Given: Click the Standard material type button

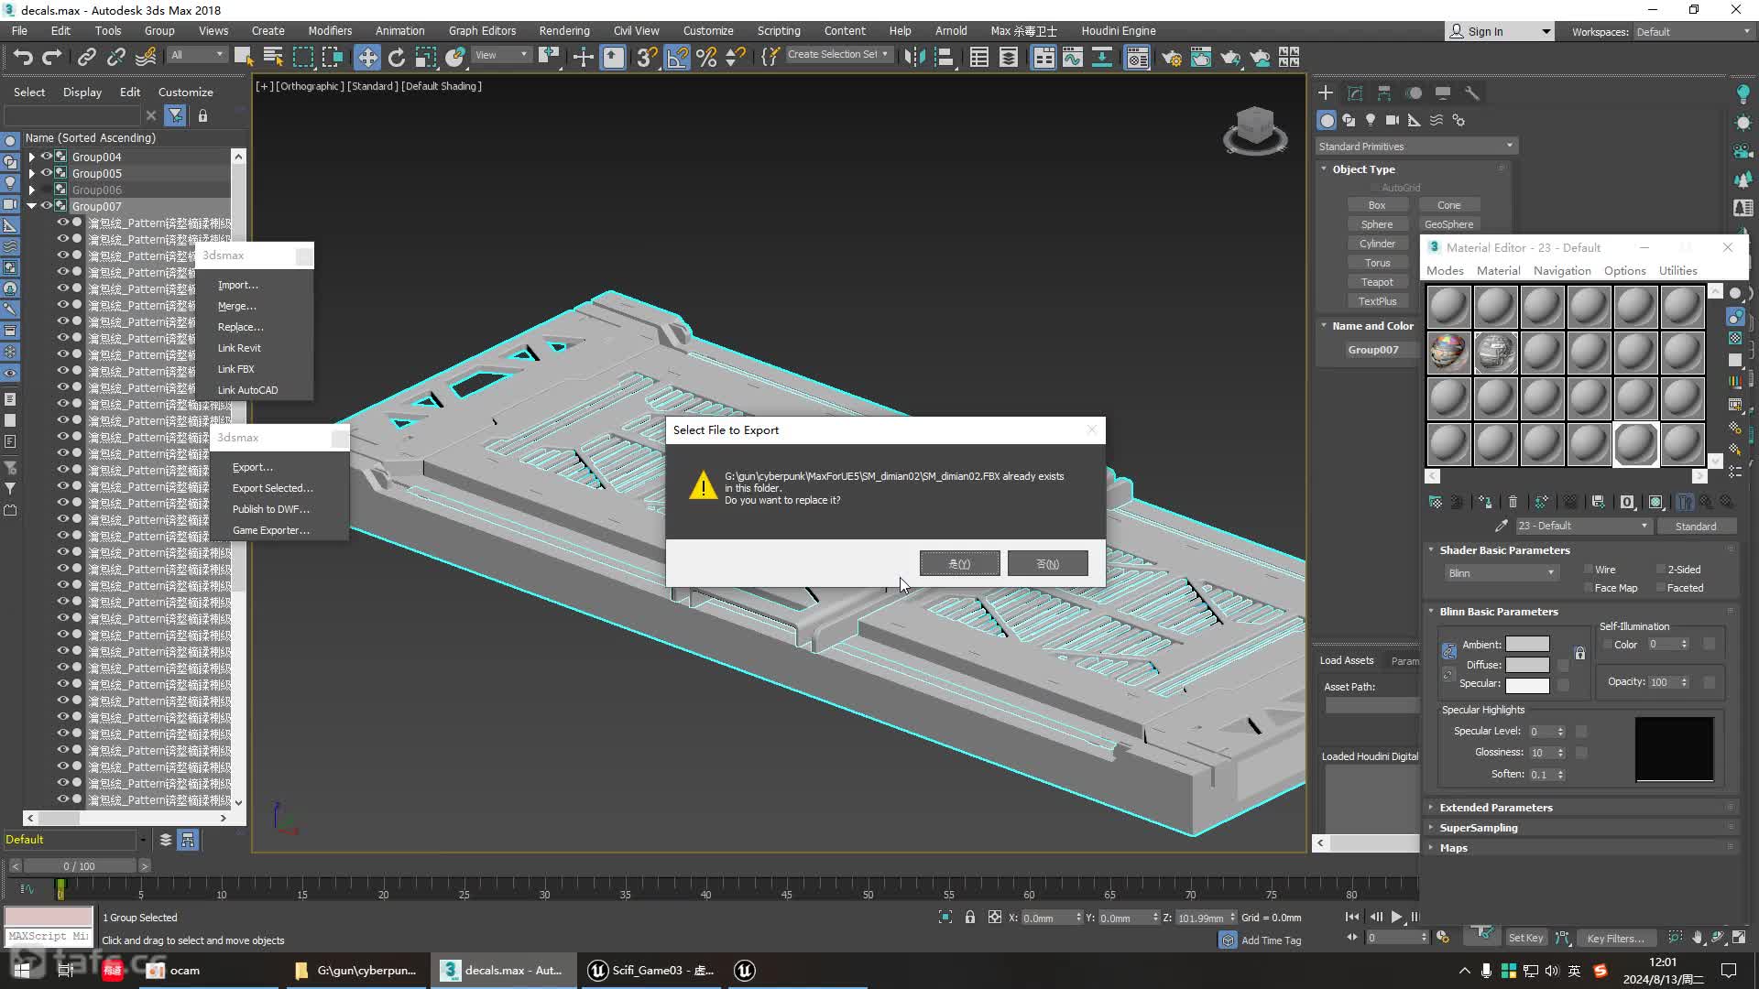Looking at the screenshot, I should pyautogui.click(x=1696, y=527).
